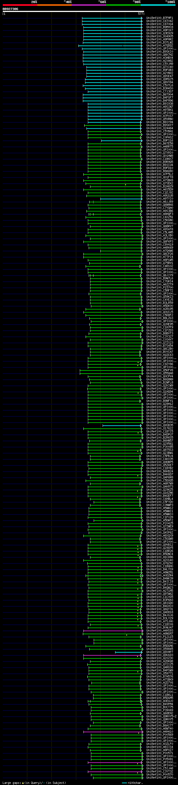Click the magenta alignment bar for UniRef100_A4HS93
The width and height of the screenshot is (178, 785).
(x=113, y=630)
